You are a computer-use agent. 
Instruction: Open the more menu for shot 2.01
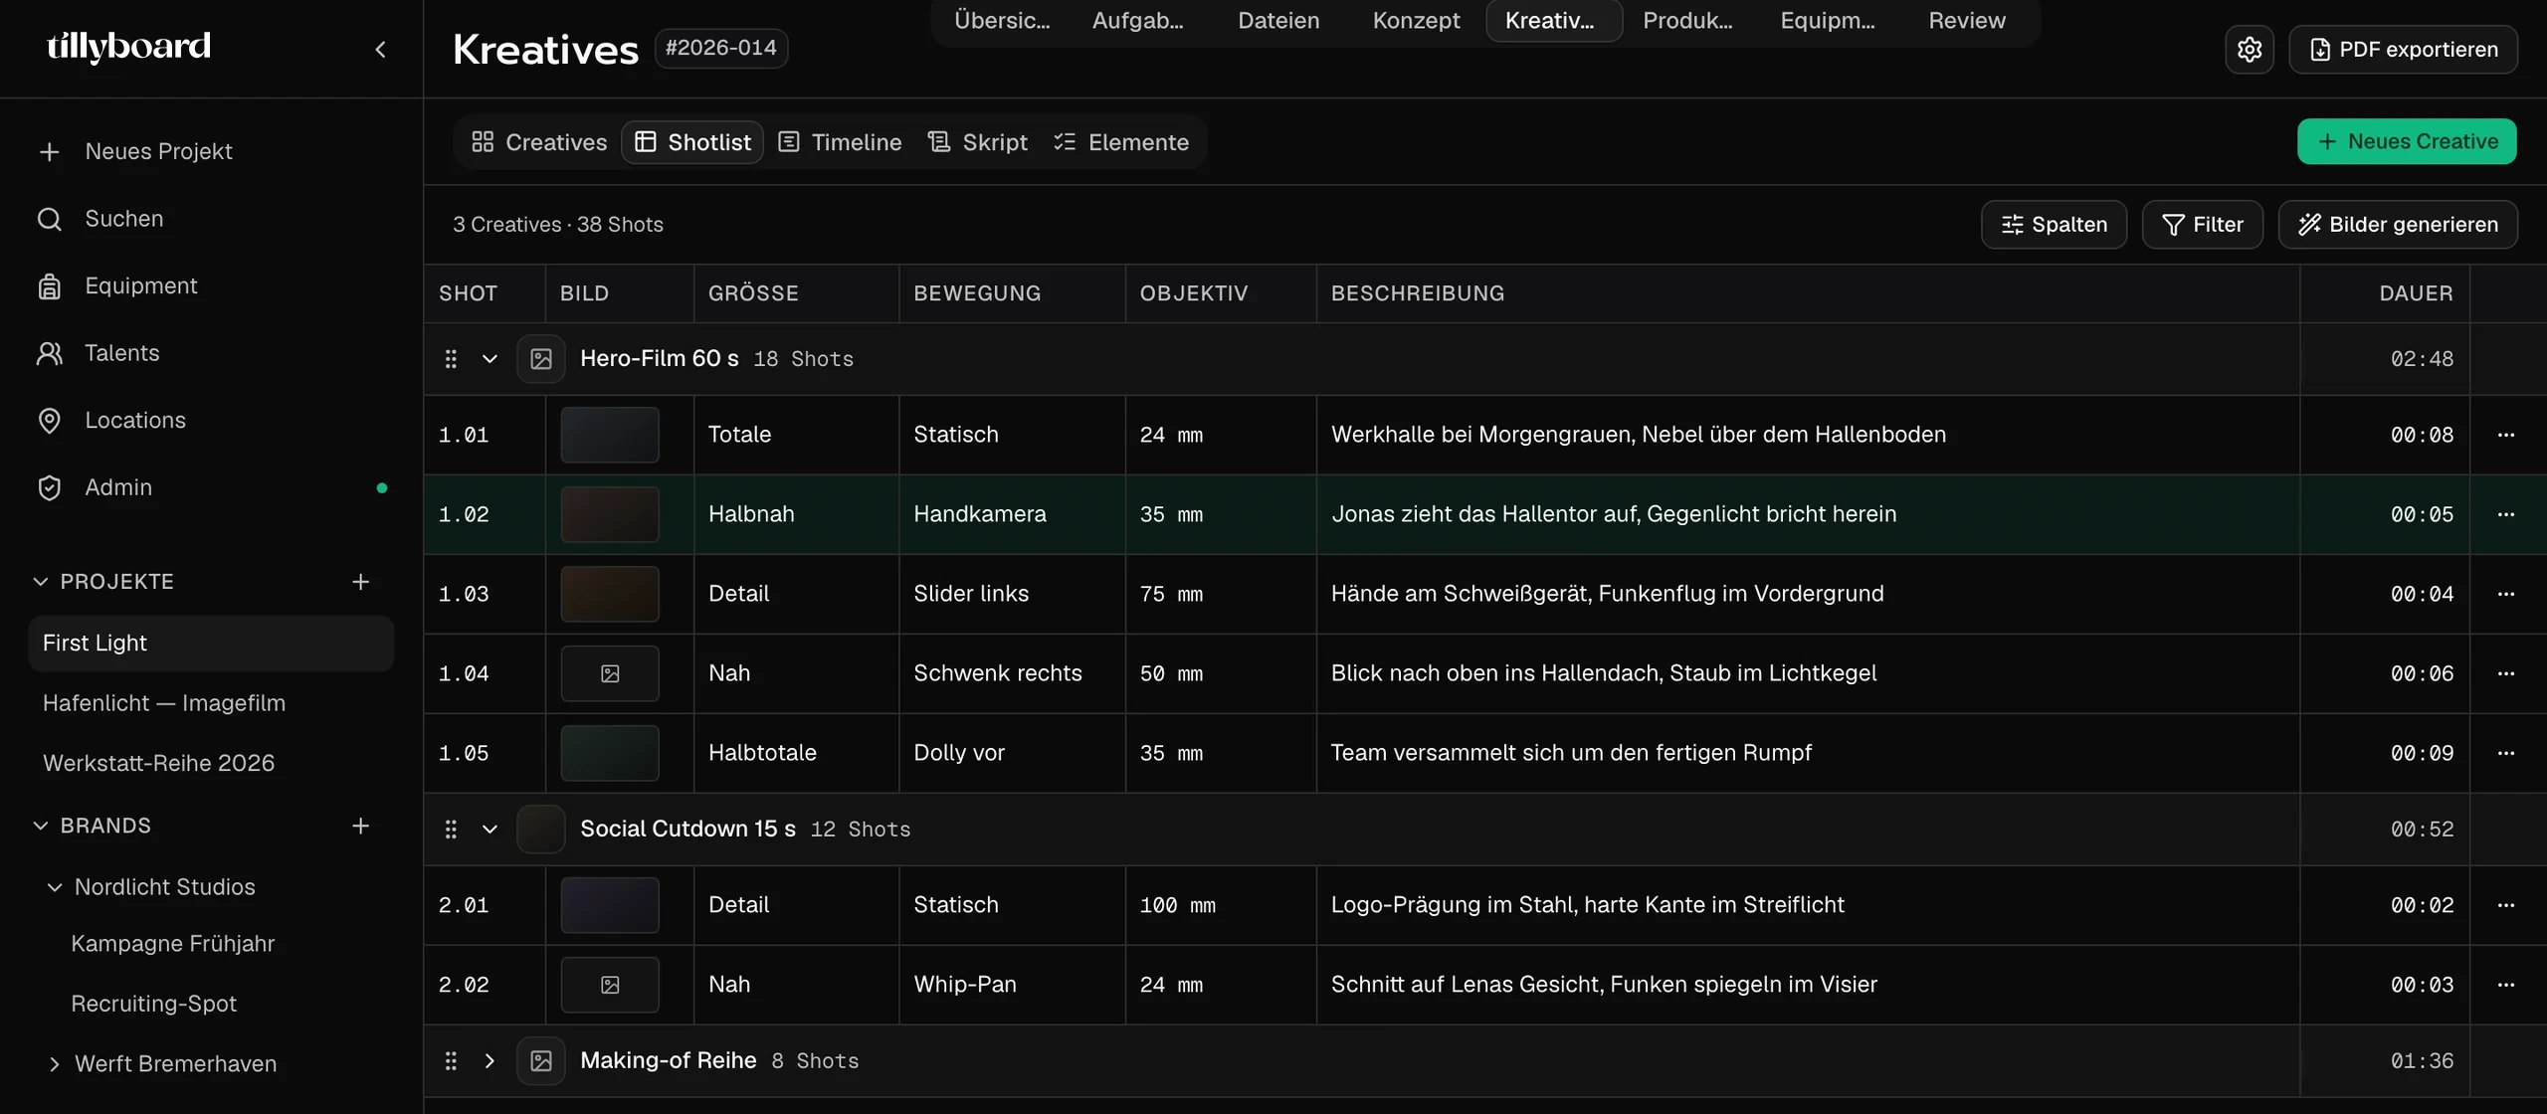tap(2505, 905)
